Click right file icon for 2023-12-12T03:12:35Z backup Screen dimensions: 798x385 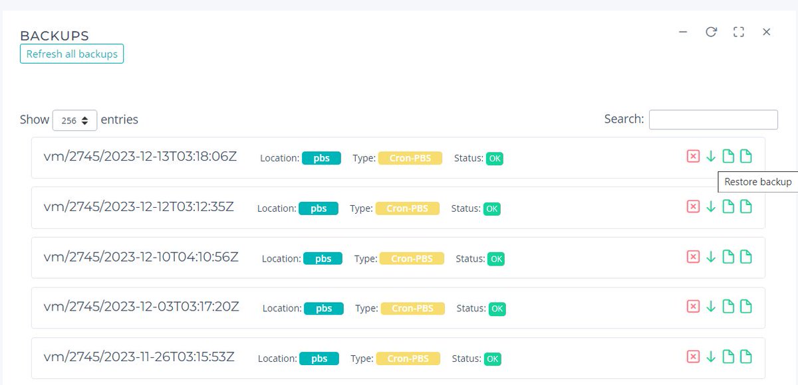[746, 206]
